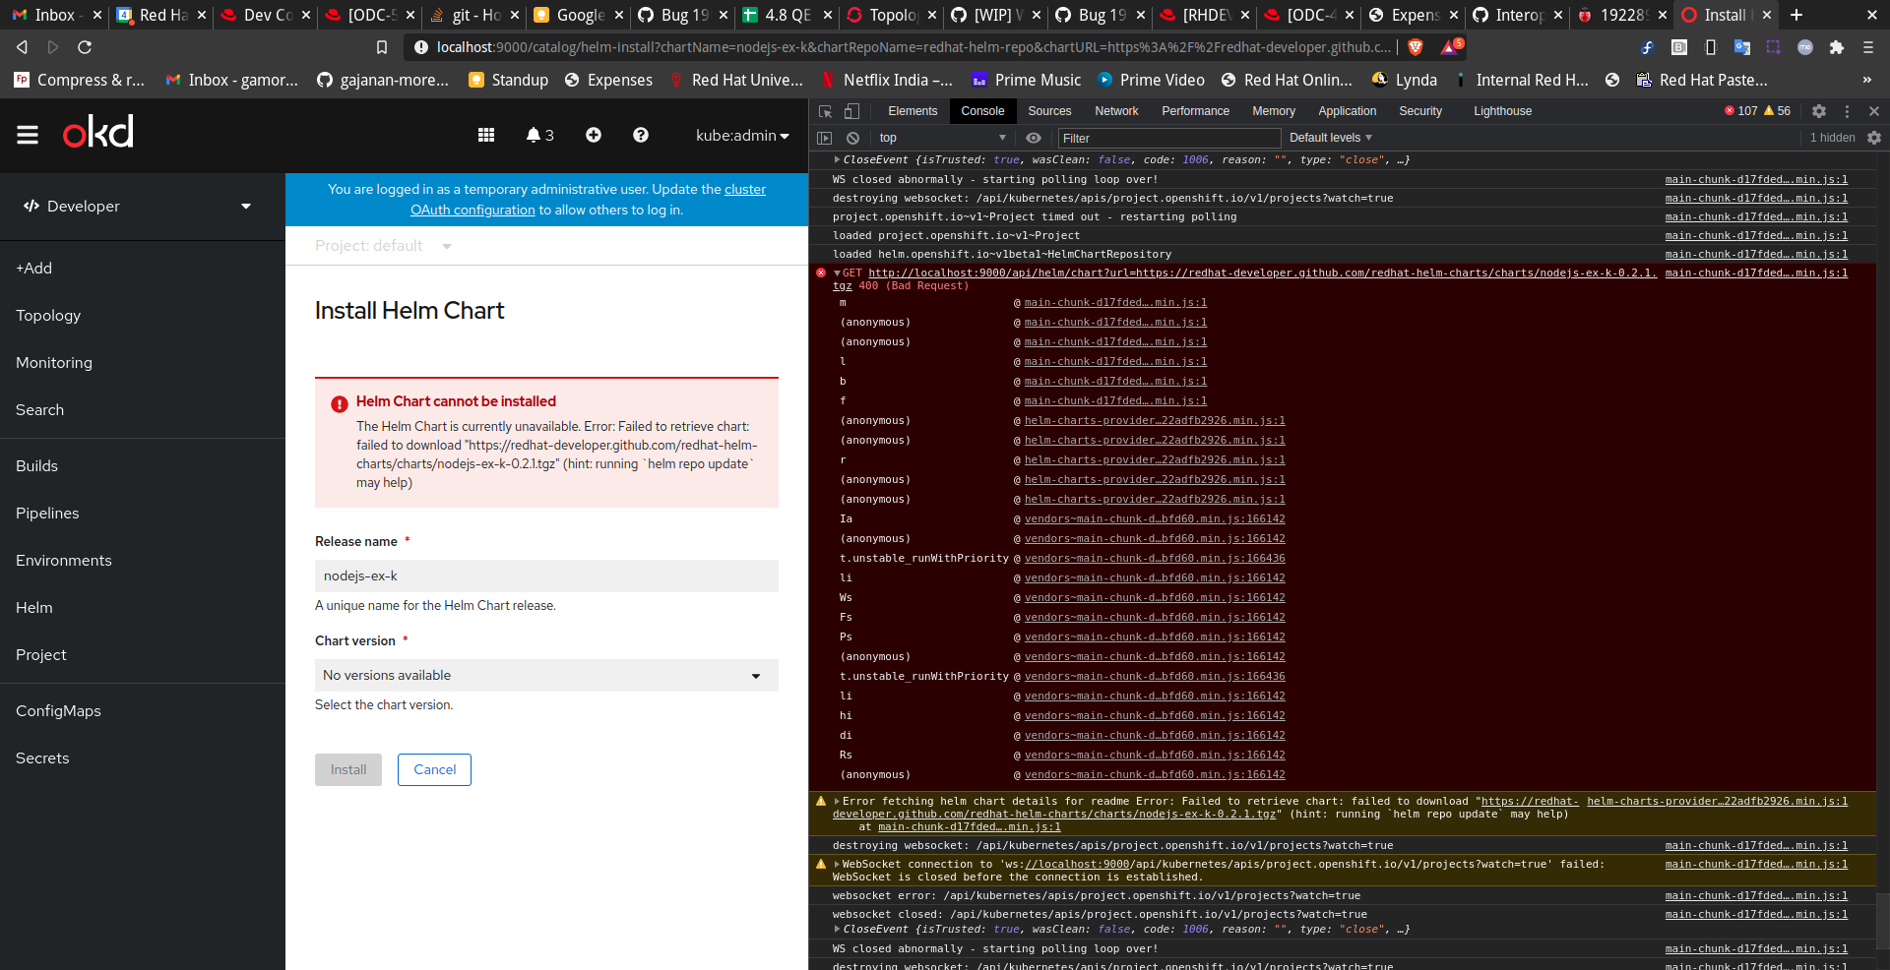Open Monitoring in the sidebar
The height and width of the screenshot is (970, 1890).
tap(143, 362)
